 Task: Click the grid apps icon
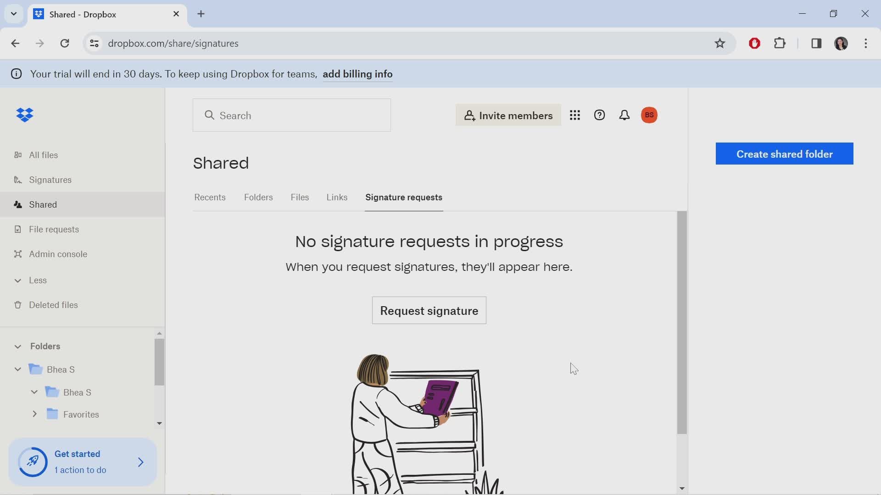pos(574,115)
